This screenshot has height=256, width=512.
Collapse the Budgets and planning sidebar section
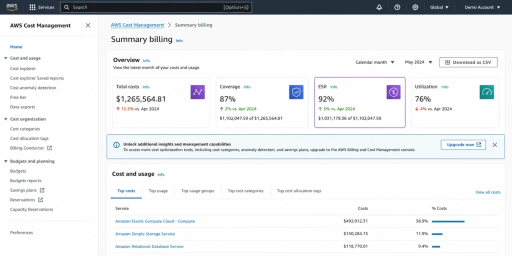coord(5,161)
